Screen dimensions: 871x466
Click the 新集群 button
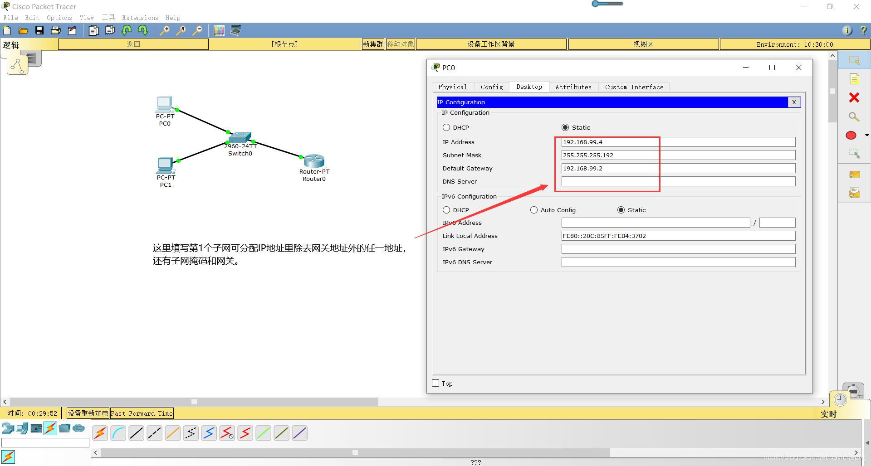pyautogui.click(x=373, y=44)
